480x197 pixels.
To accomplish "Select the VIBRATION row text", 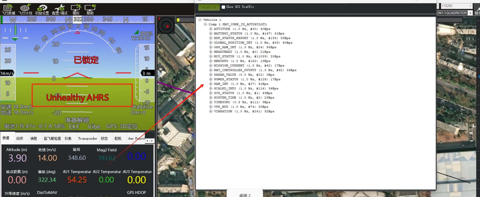I will pyautogui.click(x=244, y=111).
